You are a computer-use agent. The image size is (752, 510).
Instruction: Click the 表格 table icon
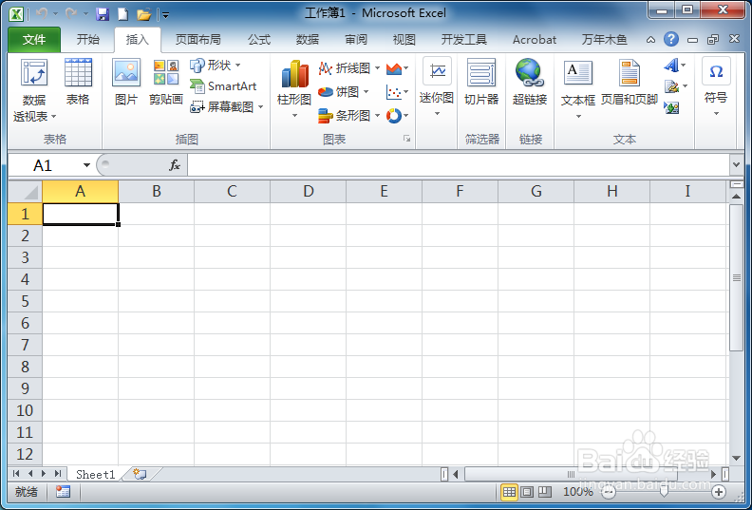78,73
